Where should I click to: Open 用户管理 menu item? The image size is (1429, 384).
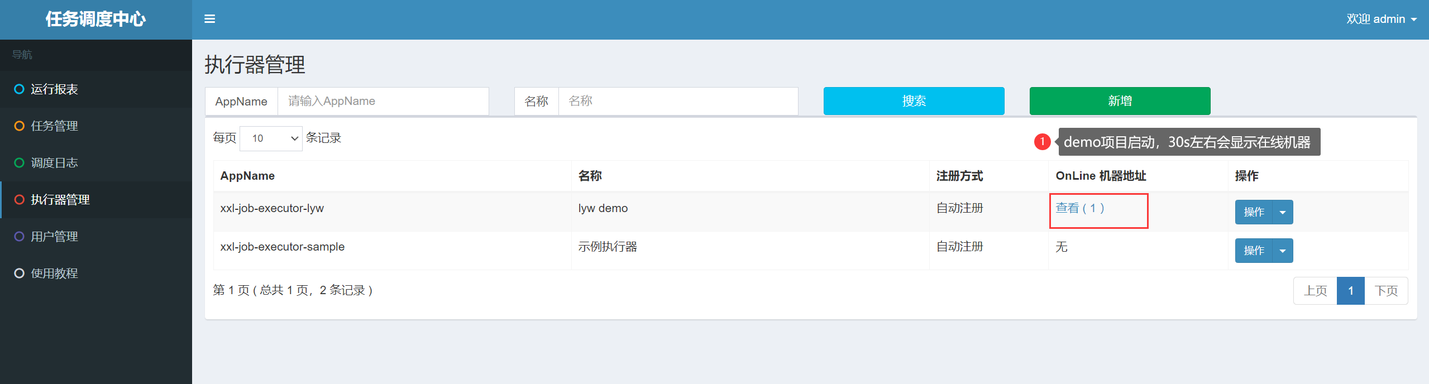point(96,237)
